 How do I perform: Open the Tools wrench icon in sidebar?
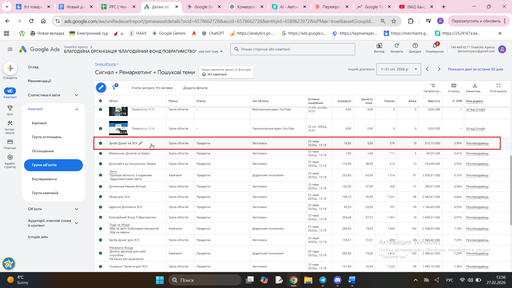click(x=10, y=123)
